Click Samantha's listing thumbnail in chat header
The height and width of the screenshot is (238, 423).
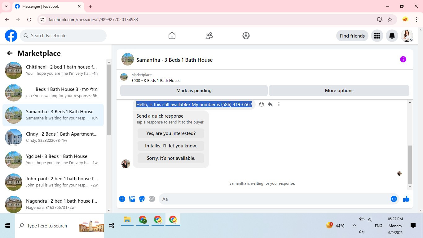[x=128, y=59]
